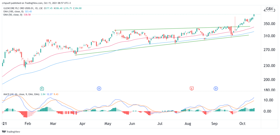
Task: Click the Jul label on the time axis
Action: pos(160,124)
